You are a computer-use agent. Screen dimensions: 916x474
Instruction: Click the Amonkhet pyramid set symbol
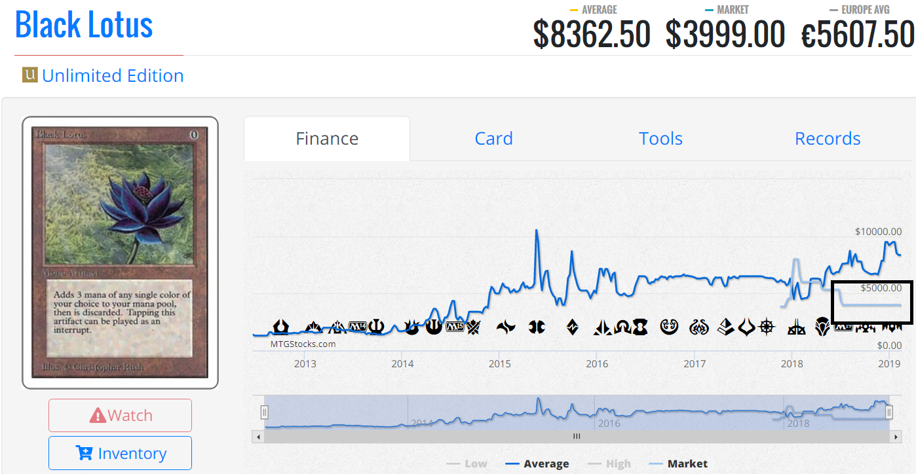[725, 326]
